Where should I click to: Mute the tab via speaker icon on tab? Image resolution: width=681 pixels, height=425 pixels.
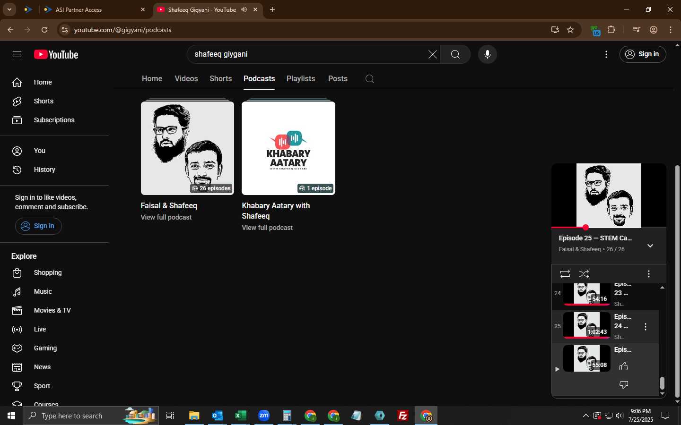pyautogui.click(x=244, y=9)
